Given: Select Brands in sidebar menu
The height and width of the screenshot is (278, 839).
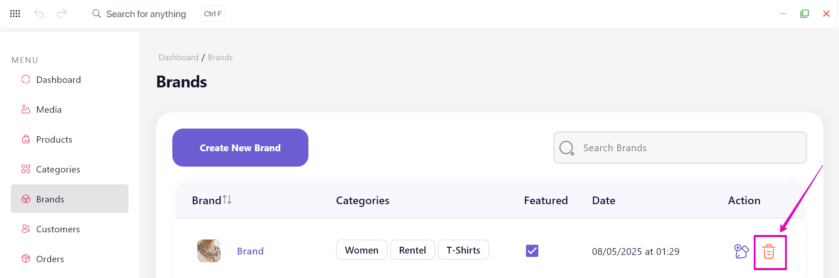Looking at the screenshot, I should (69, 198).
